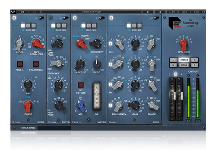
Task: Flip the Input module link toggle switch
Action: (x=41, y=18)
